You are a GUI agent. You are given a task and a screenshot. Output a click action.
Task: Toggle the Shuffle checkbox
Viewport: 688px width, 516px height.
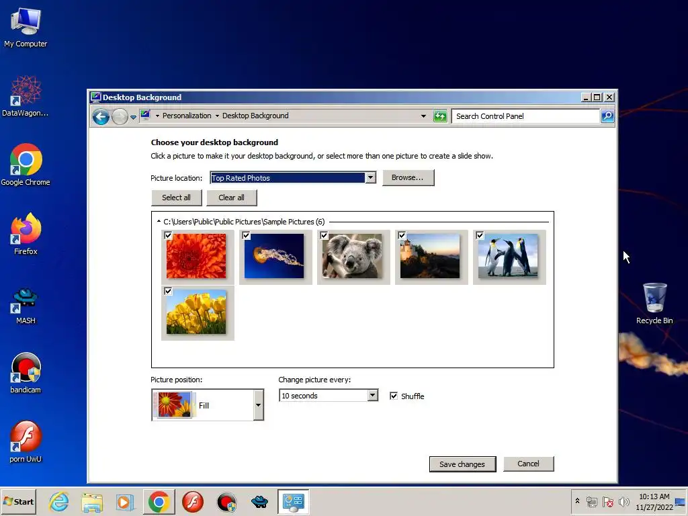[394, 396]
